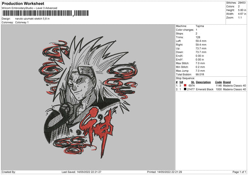Click the barcode at the top
Viewport: 248px width, 175px height.
tap(45, 13)
